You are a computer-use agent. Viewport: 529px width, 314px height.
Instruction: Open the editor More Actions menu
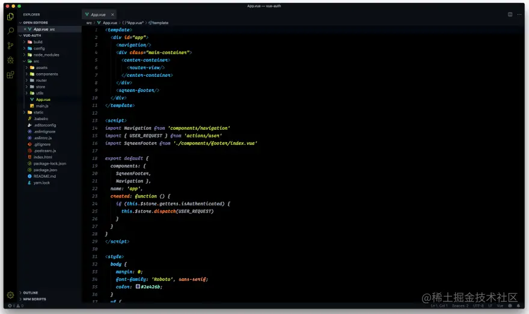tap(520, 14)
